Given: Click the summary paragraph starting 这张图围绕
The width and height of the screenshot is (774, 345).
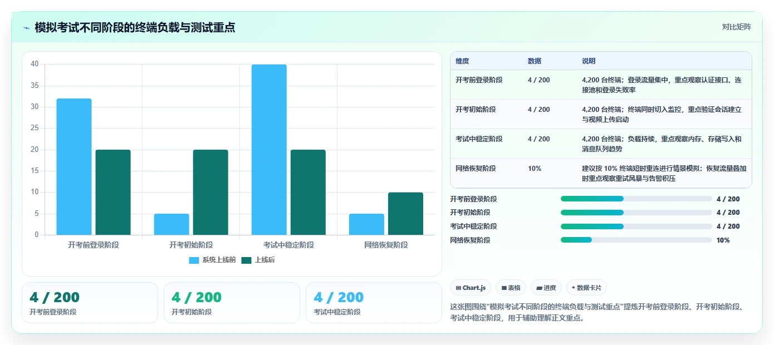Looking at the screenshot, I should pyautogui.click(x=600, y=313).
